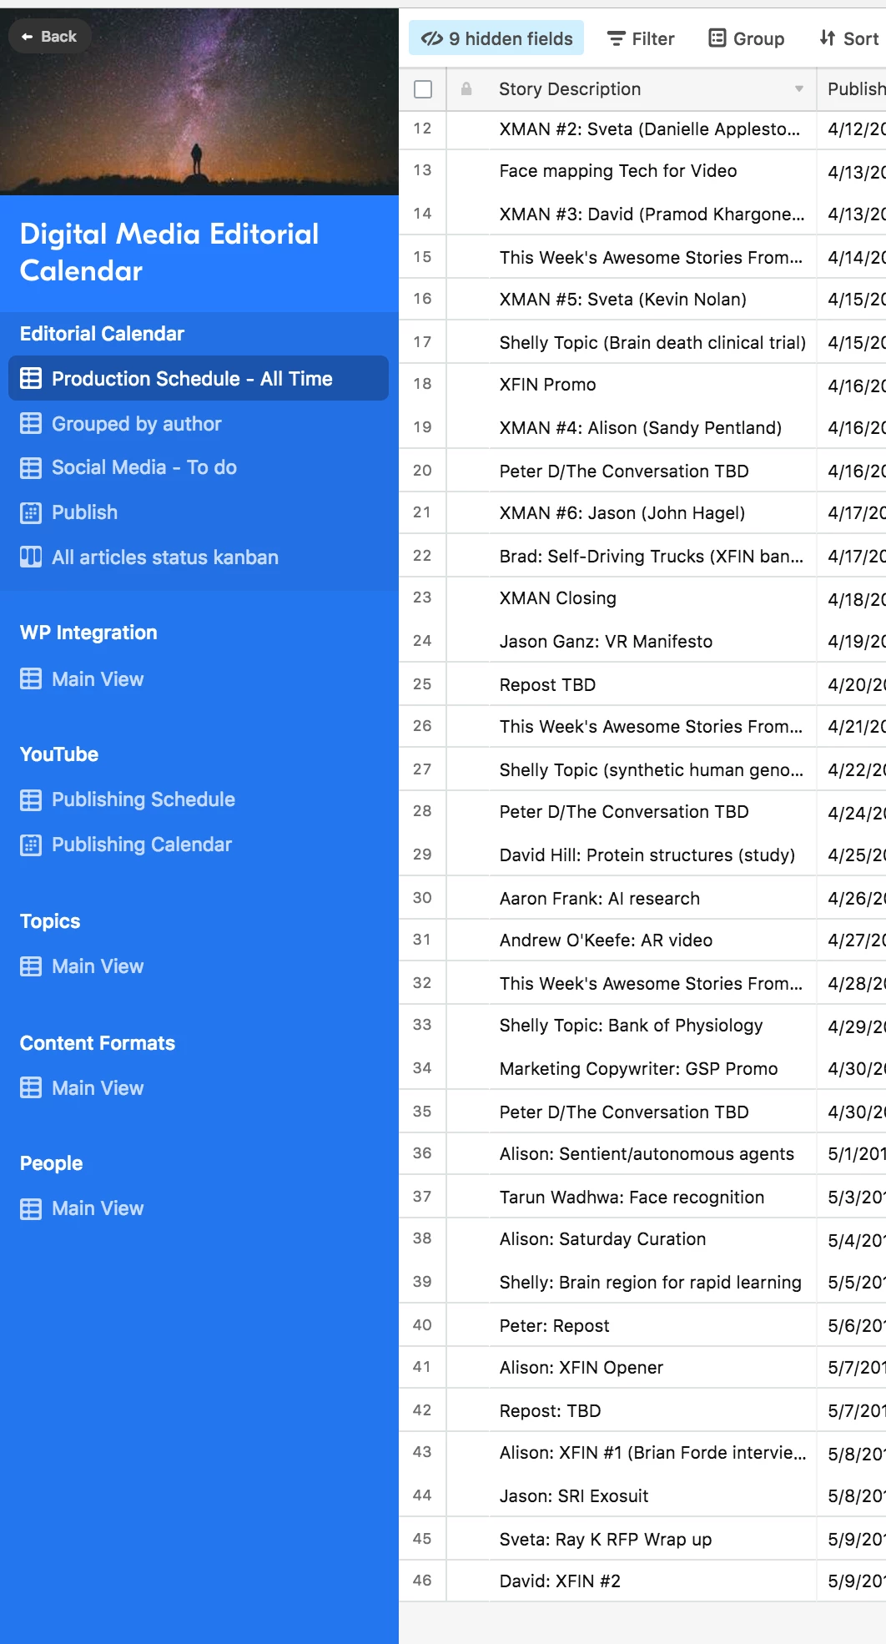Click the night sky cover image
The image size is (886, 1644).
[199, 102]
